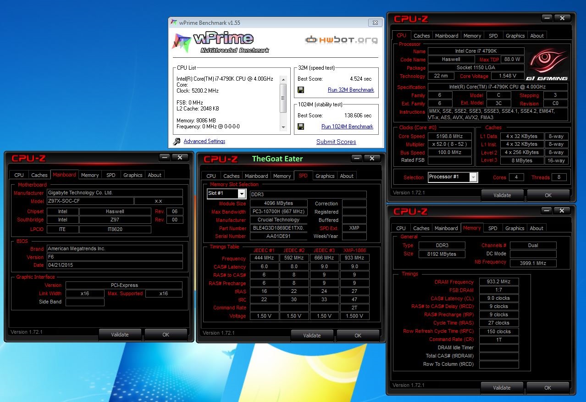
Task: Click the save icon beside Run 1024M Benchmark
Action: [x=301, y=127]
